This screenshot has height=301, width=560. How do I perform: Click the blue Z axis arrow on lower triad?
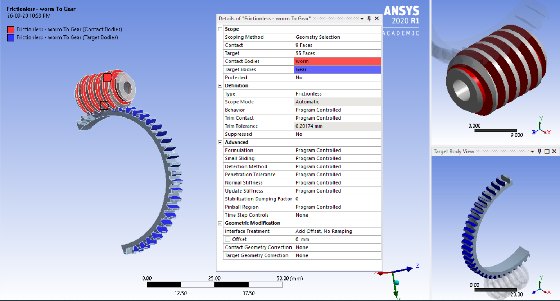tap(410, 269)
